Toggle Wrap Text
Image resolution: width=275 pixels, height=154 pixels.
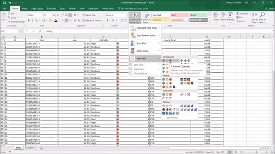click(x=89, y=15)
